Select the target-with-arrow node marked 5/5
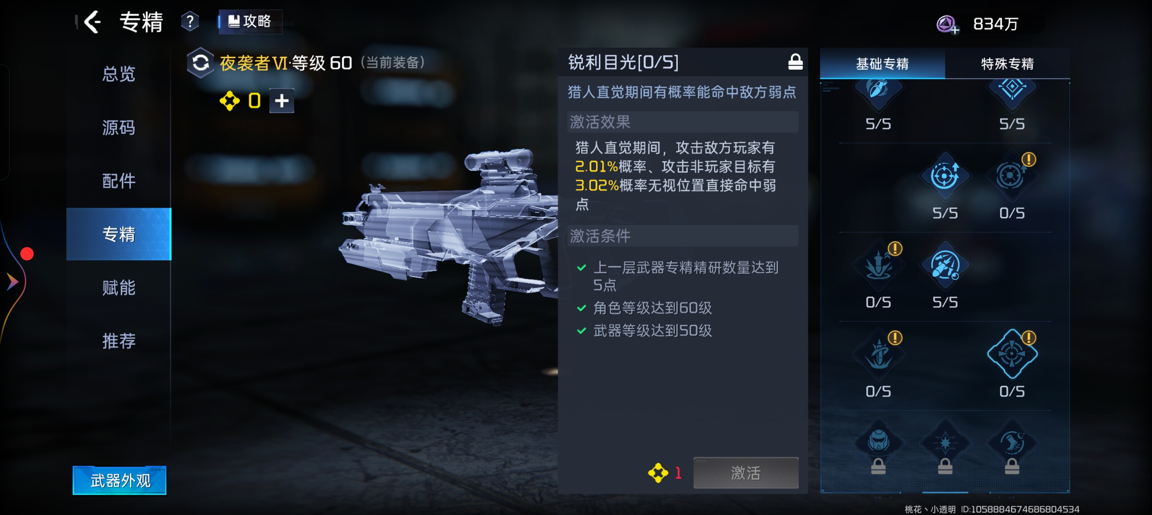 [x=945, y=176]
